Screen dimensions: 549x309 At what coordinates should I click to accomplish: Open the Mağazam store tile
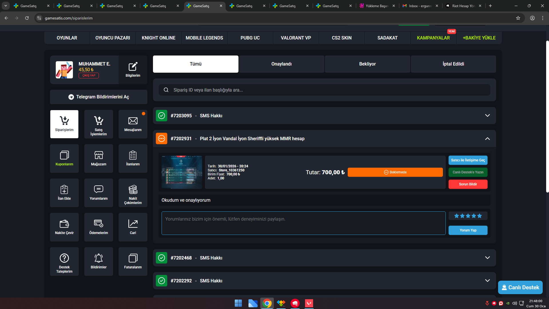[99, 159]
